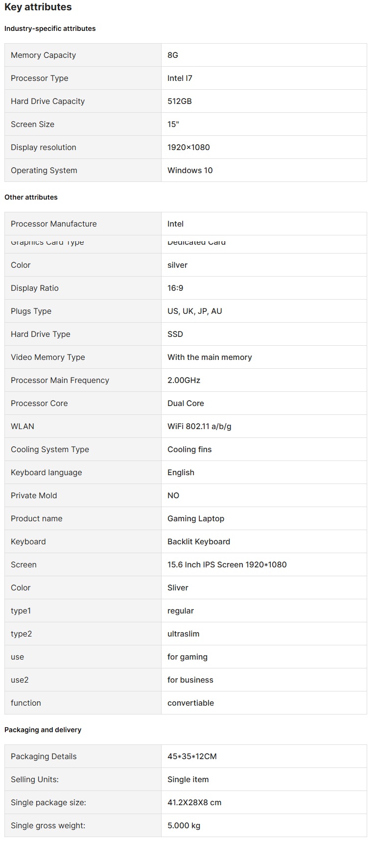Click the Windows 10 operating system value
Screen dimensions: 376x842
tap(190, 170)
